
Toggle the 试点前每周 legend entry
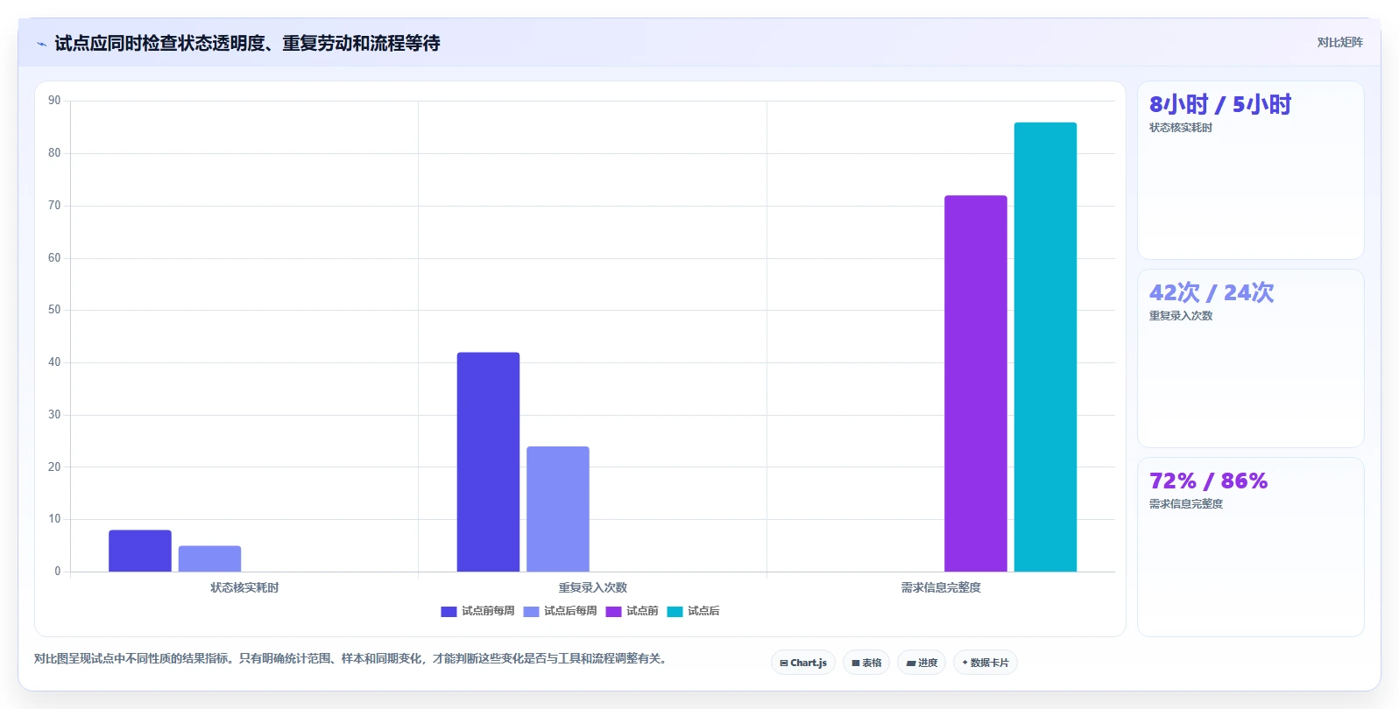(477, 611)
